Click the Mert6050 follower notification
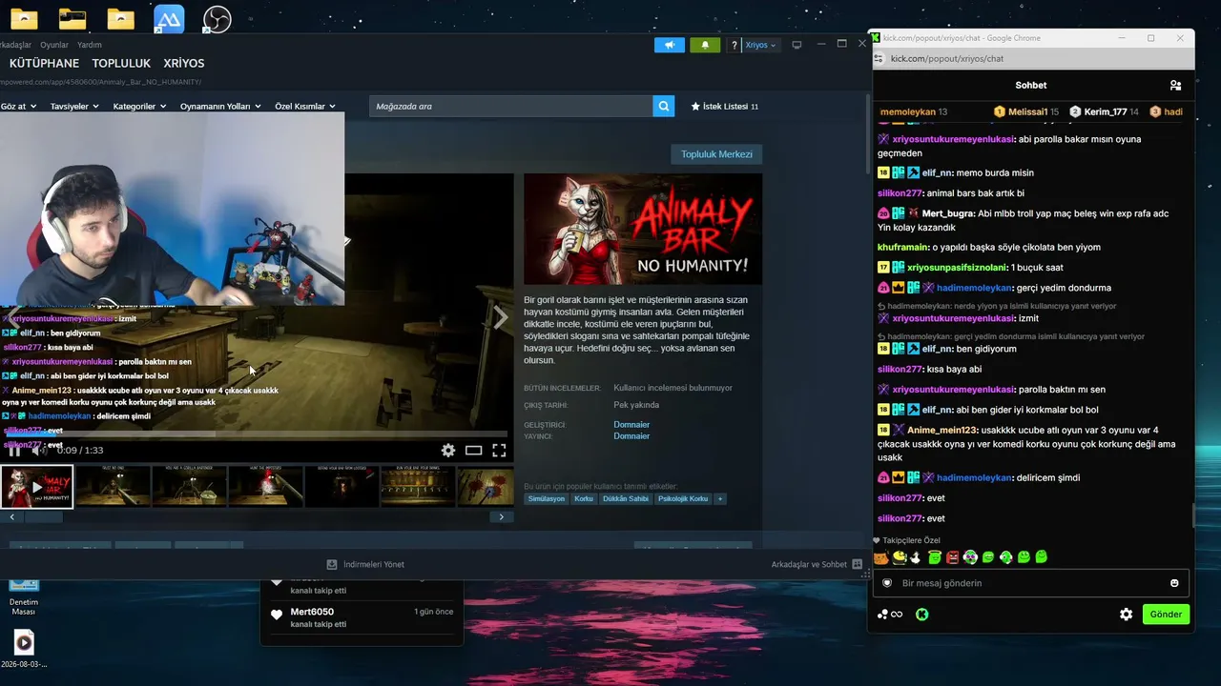1221x686 pixels. pos(362,617)
